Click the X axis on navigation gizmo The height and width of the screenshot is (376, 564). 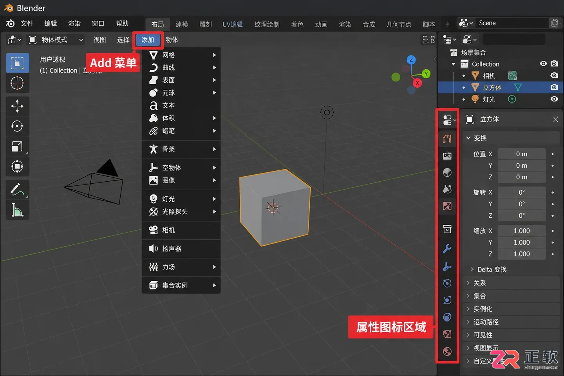(418, 83)
